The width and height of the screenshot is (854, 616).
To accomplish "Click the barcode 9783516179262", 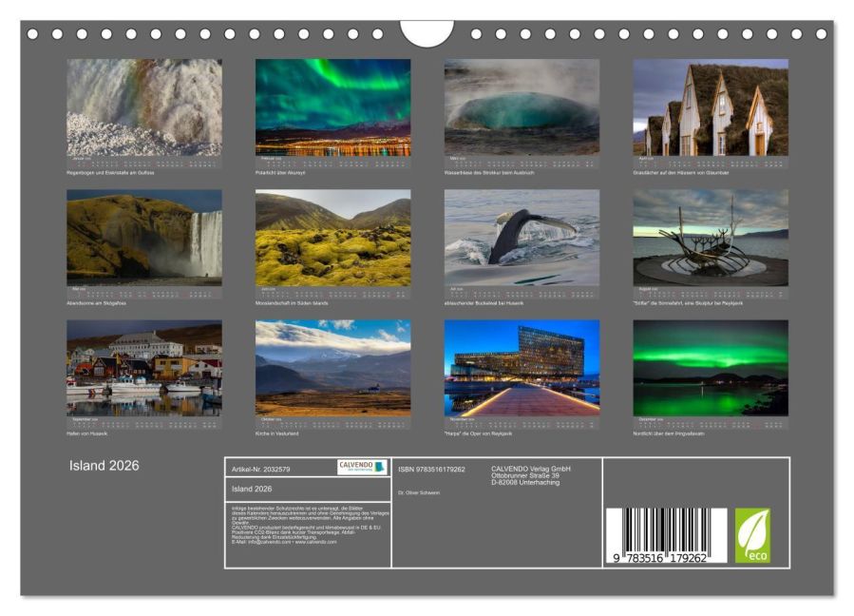I will click(x=666, y=535).
